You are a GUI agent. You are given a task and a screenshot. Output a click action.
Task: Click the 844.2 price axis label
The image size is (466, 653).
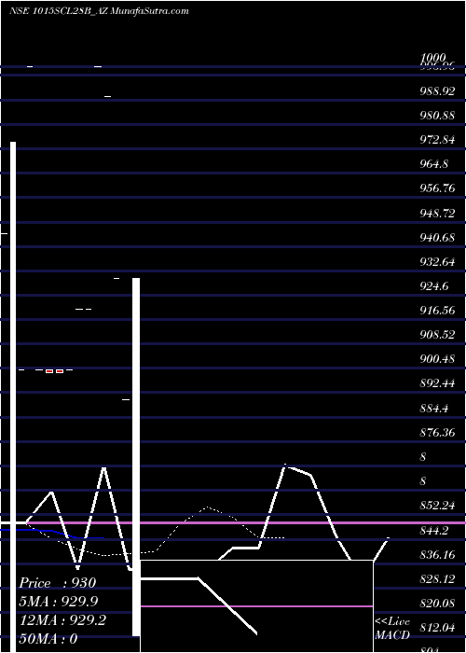point(434,531)
